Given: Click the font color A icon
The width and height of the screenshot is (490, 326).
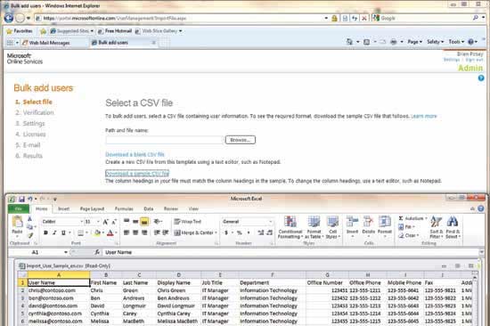Looking at the screenshot, I should pyautogui.click(x=110, y=232).
